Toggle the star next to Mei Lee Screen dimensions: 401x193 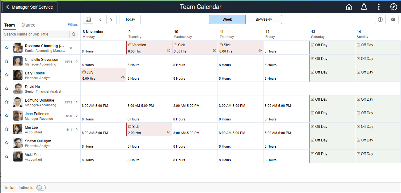pyautogui.click(x=6, y=129)
